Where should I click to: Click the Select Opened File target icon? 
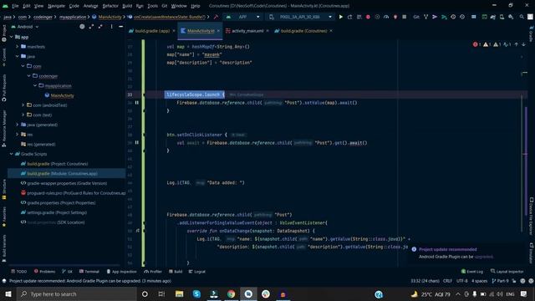[x=82, y=27]
